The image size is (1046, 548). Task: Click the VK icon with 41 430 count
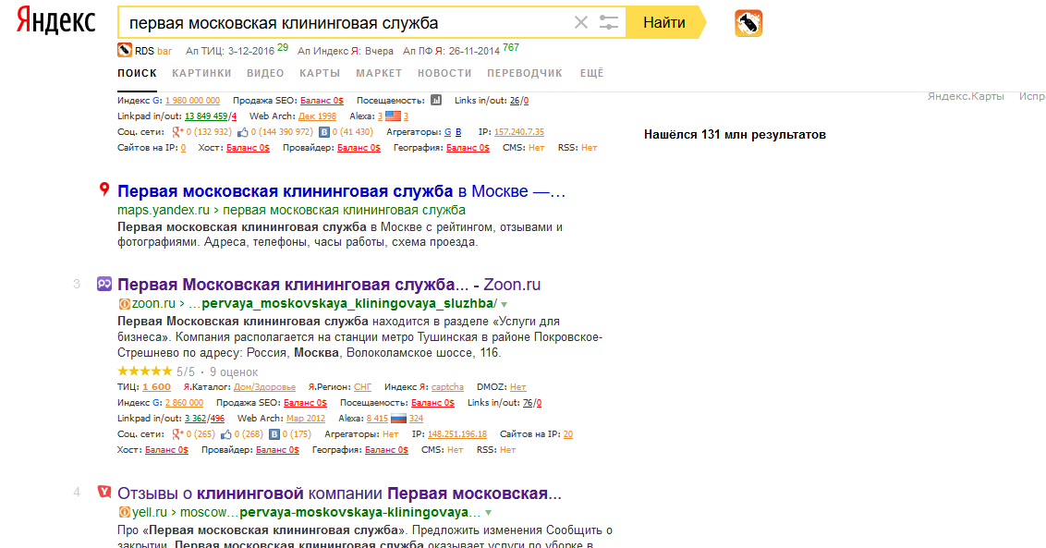(323, 132)
